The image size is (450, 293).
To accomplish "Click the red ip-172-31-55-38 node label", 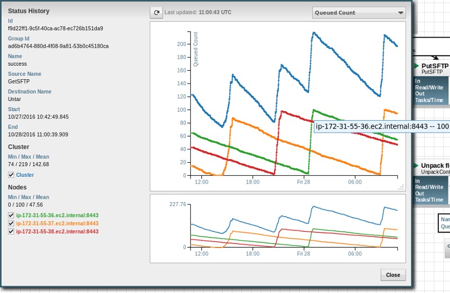I will (48, 231).
